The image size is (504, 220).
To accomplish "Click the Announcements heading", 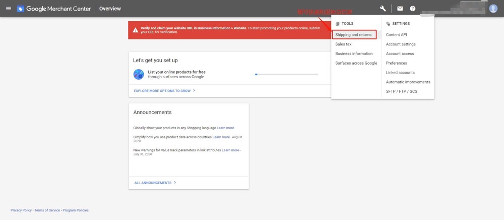I will point(152,112).
